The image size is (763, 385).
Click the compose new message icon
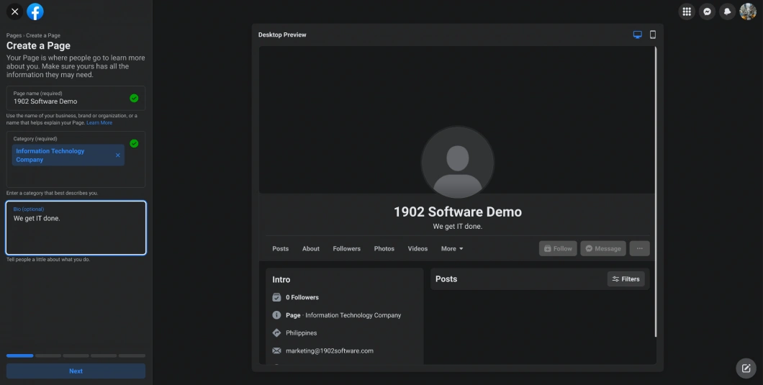coord(746,368)
